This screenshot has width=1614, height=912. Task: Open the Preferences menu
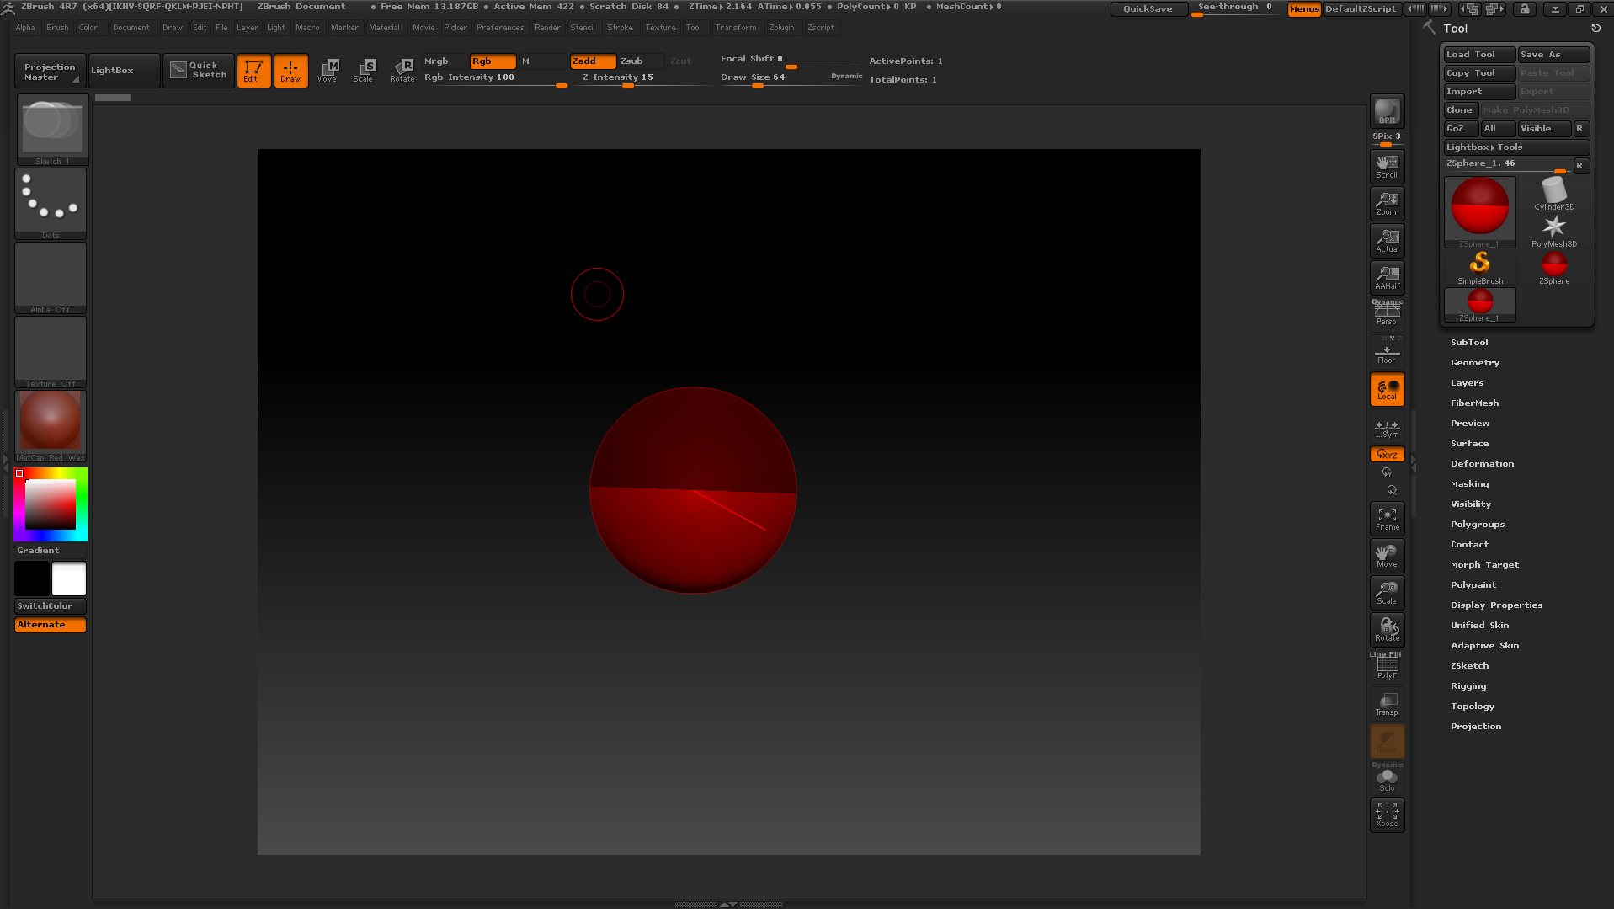[x=500, y=28]
